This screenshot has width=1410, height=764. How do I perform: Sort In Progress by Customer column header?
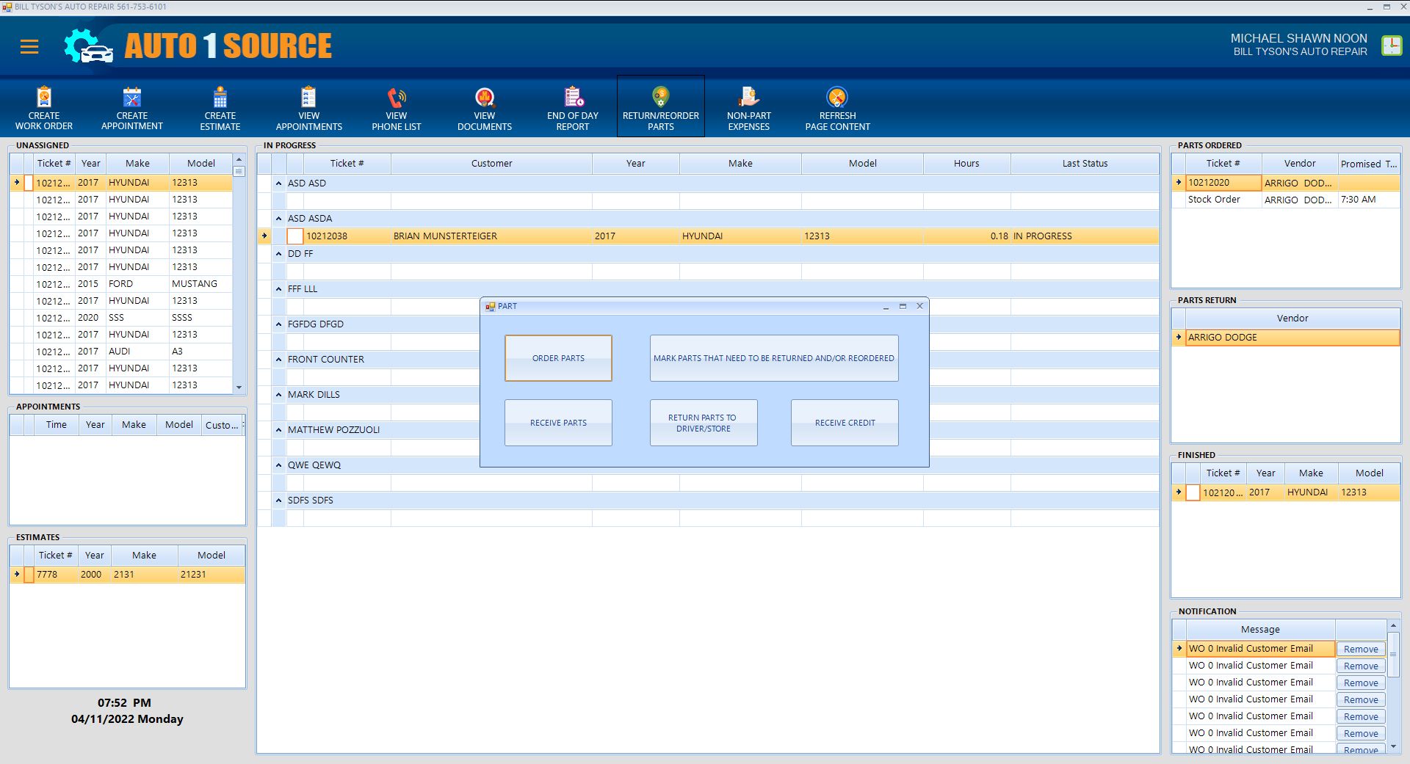pyautogui.click(x=491, y=164)
